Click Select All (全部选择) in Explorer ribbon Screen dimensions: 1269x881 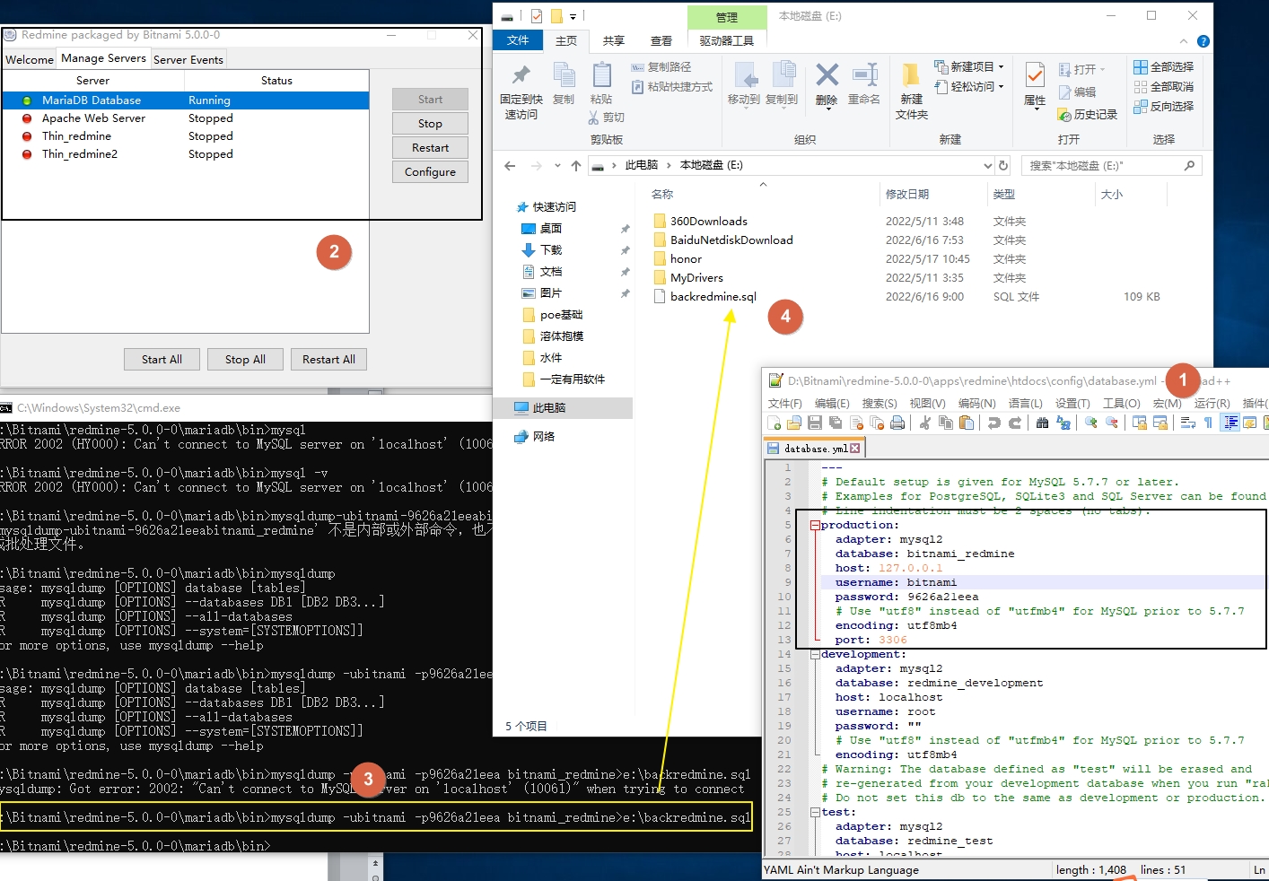(1164, 67)
